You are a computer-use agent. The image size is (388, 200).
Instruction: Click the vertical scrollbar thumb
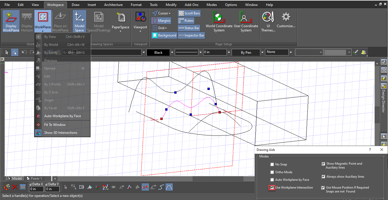click(x=377, y=115)
